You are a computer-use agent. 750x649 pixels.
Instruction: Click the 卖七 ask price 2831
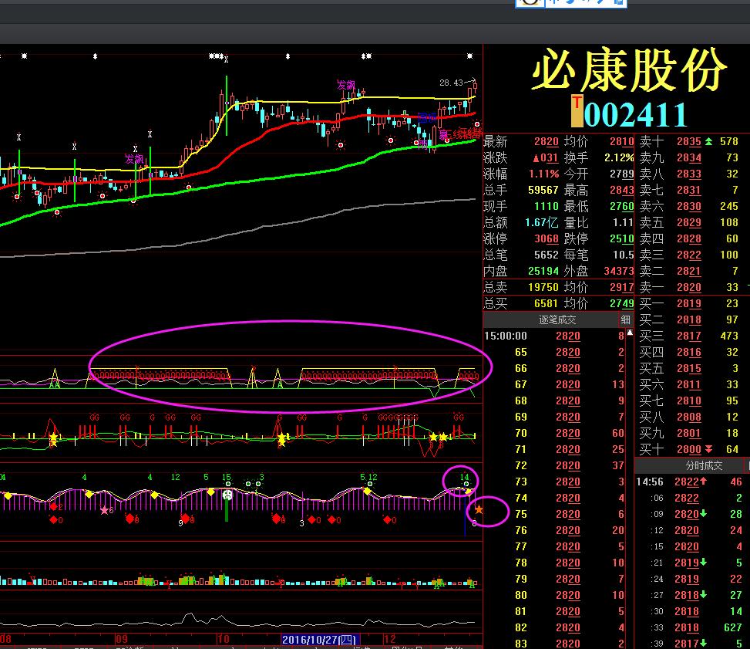click(x=689, y=190)
